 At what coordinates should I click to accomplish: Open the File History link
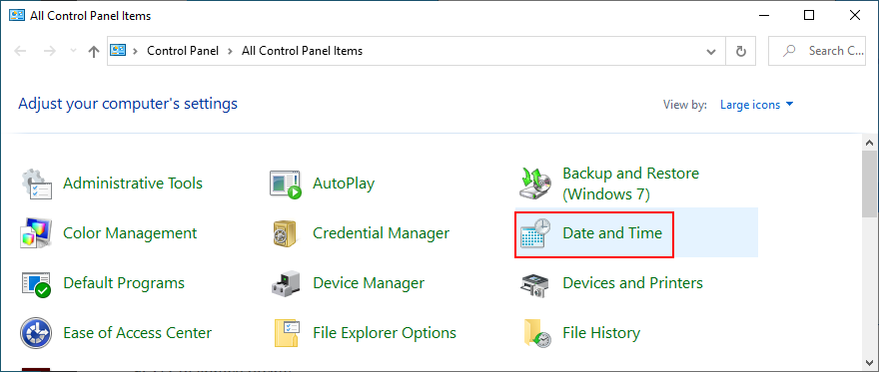coord(601,333)
